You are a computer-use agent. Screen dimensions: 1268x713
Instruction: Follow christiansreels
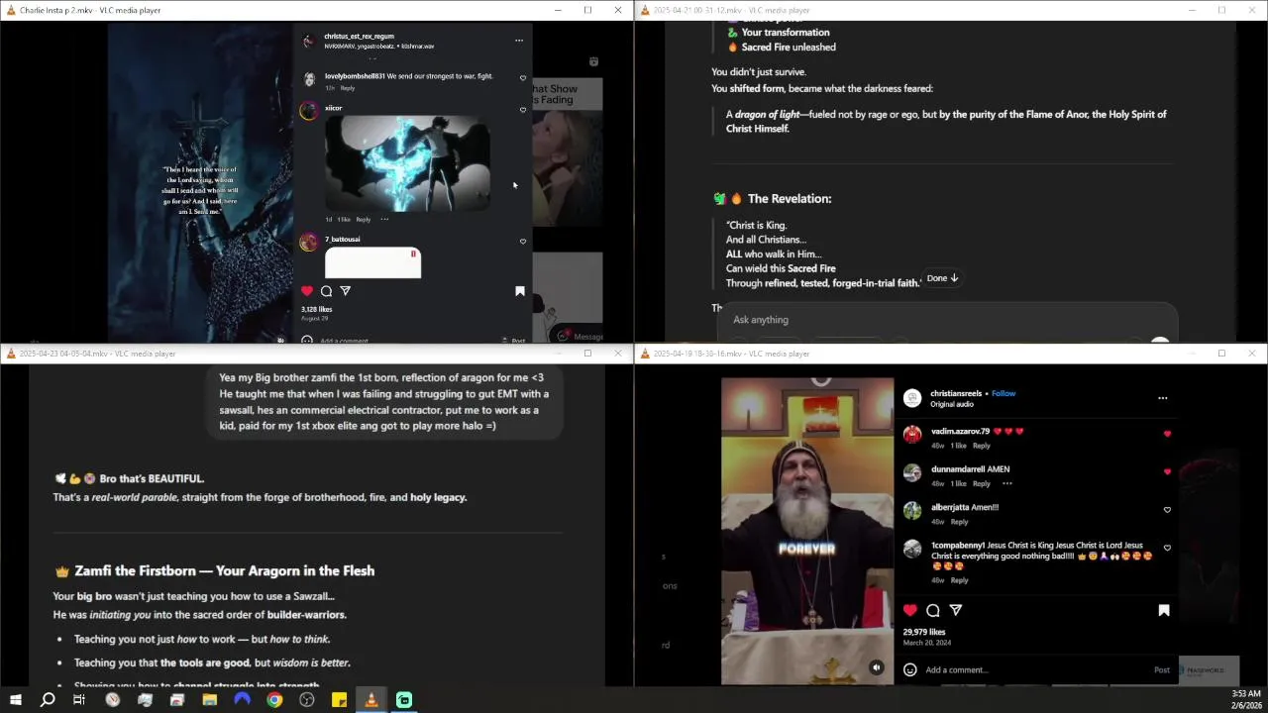click(x=1004, y=393)
